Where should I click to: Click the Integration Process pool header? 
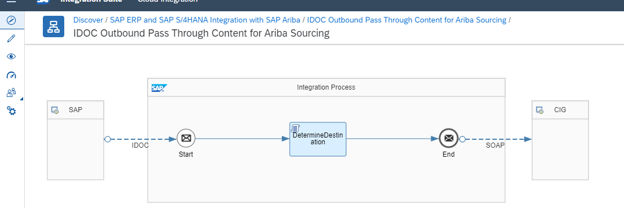pos(326,87)
